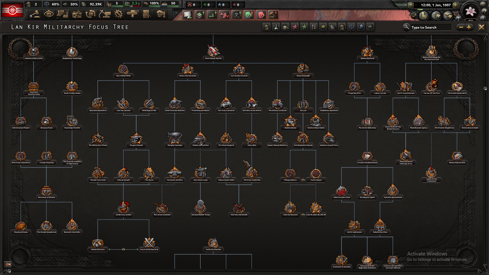
Task: Open the Political Decisions gavel menu
Action: pyautogui.click(x=35, y=14)
